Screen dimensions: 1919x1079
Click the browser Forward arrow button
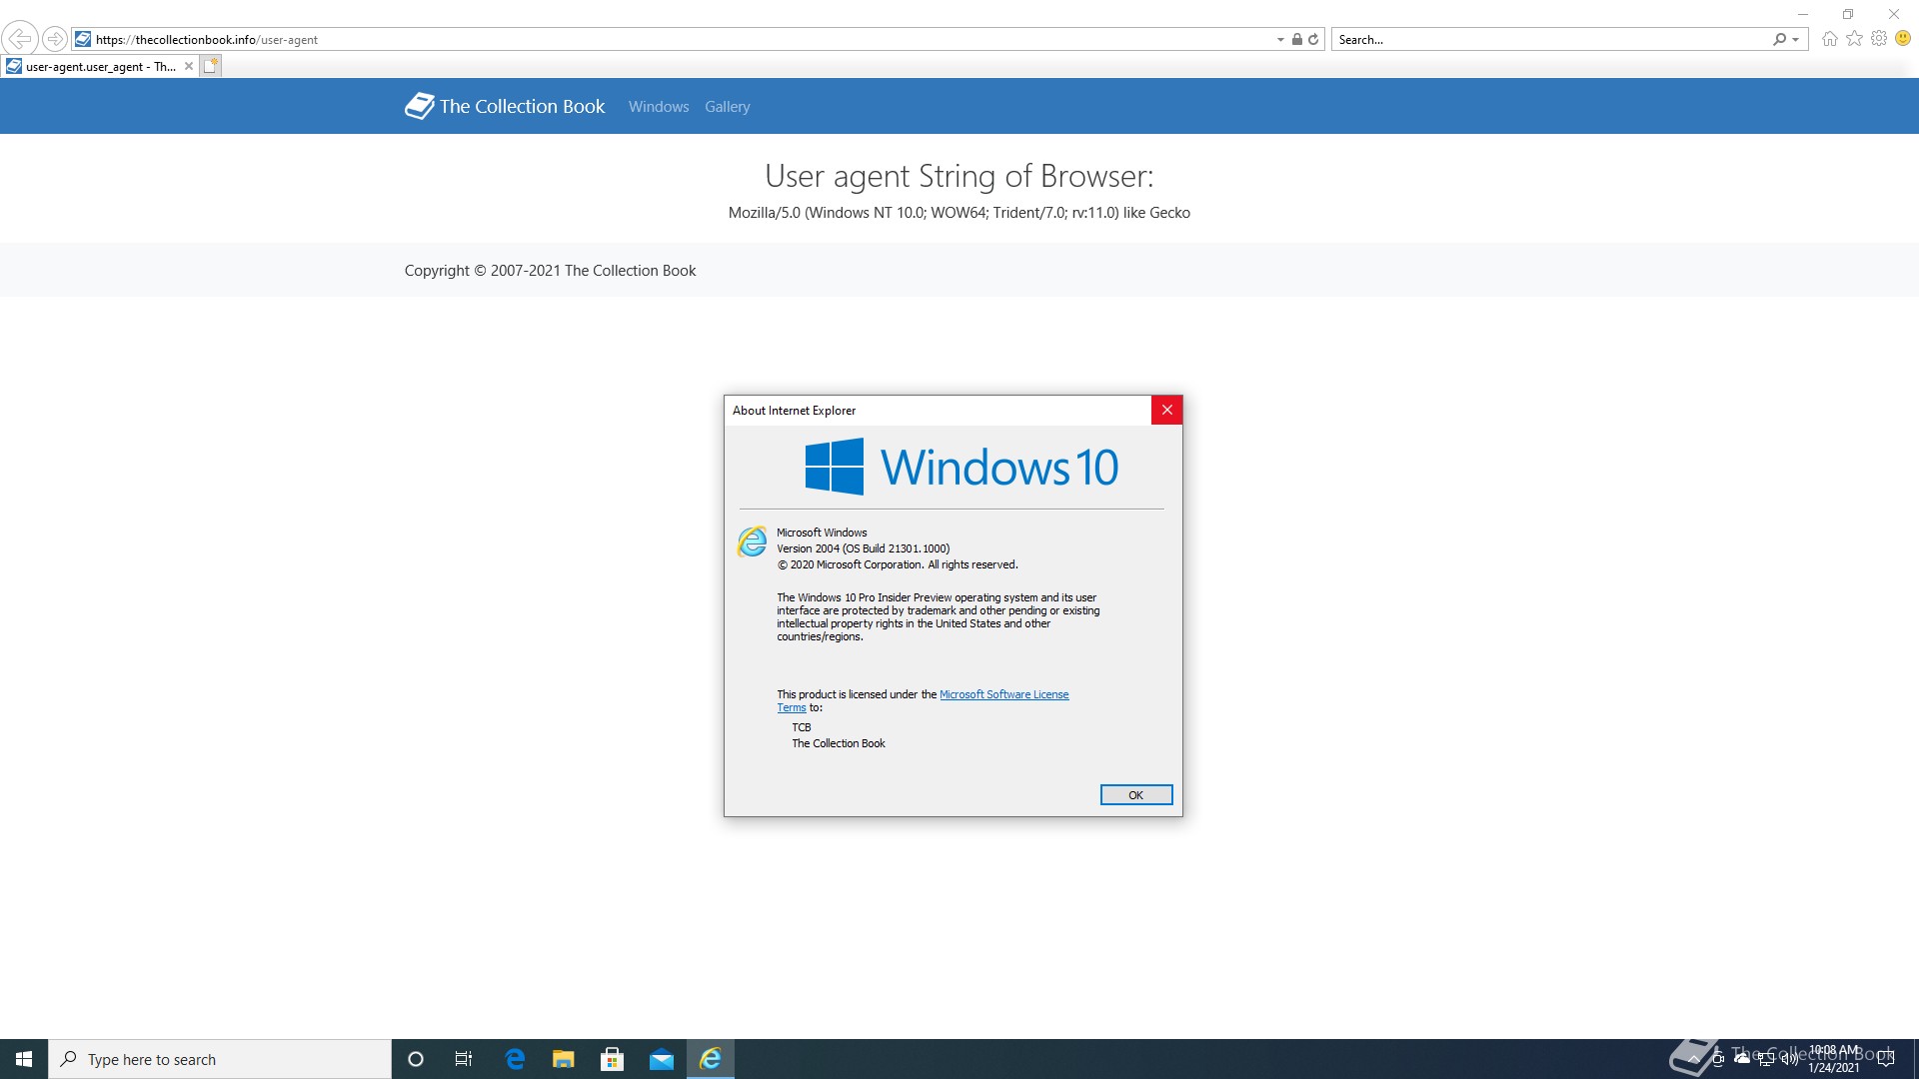pos(55,39)
